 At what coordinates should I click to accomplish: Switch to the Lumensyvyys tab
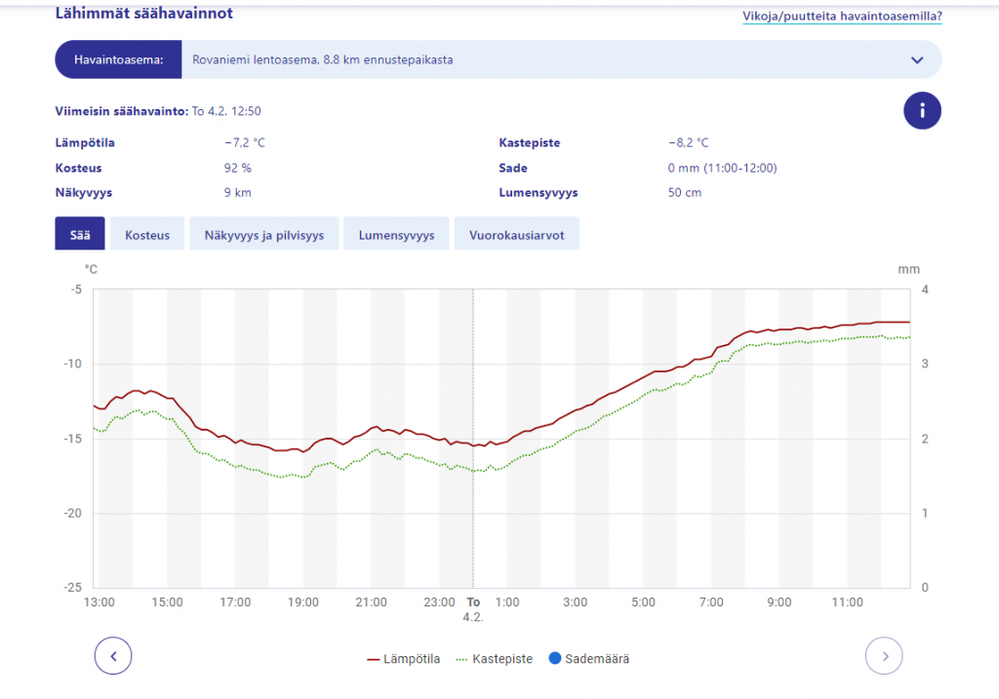click(x=396, y=235)
